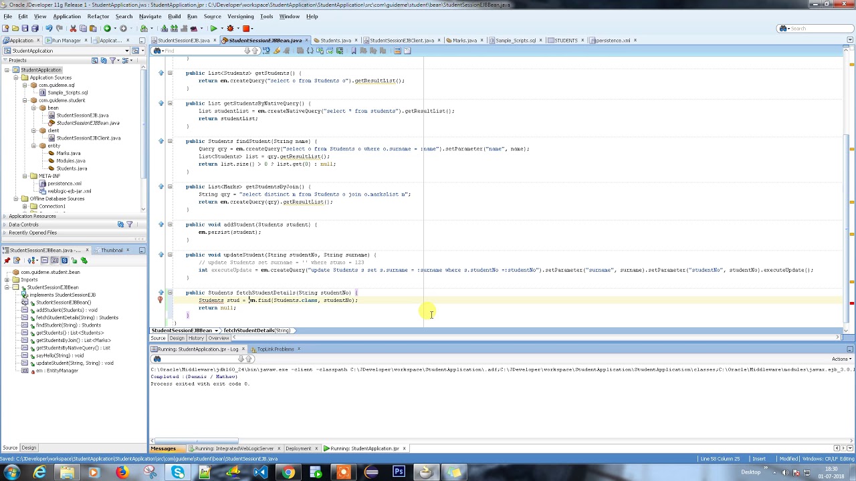Click the braces block icon in editor toolbar
The width and height of the screenshot is (856, 481).
coord(310,51)
